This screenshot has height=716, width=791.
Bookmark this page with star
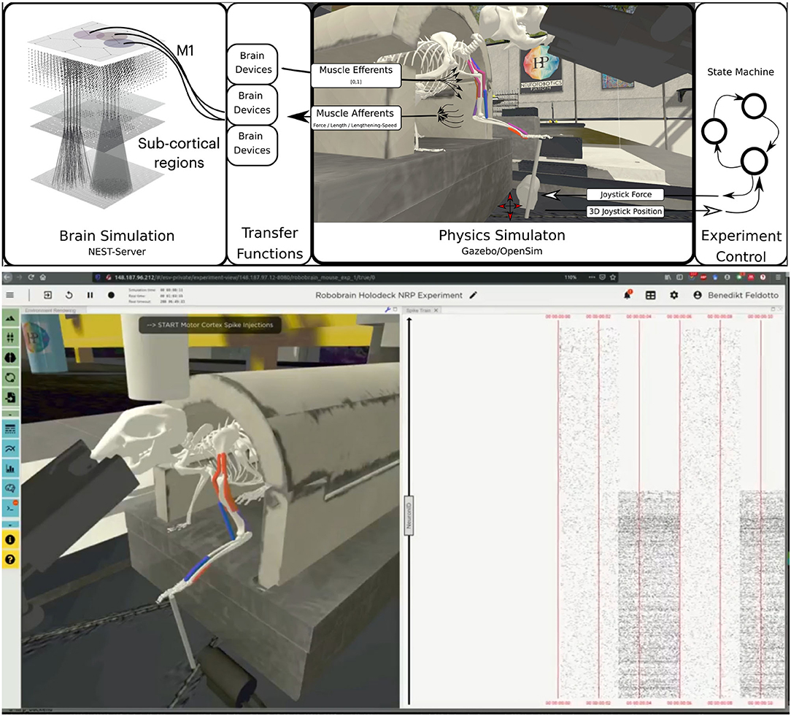tap(613, 277)
